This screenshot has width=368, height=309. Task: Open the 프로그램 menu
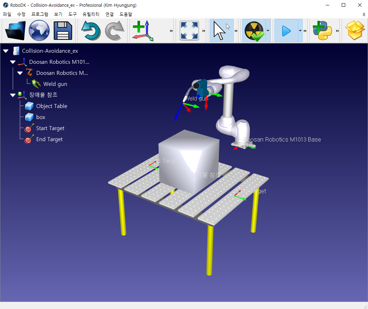pos(40,14)
